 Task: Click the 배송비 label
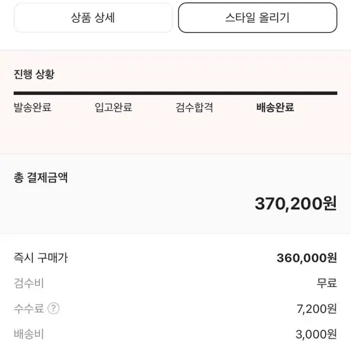pyautogui.click(x=29, y=334)
